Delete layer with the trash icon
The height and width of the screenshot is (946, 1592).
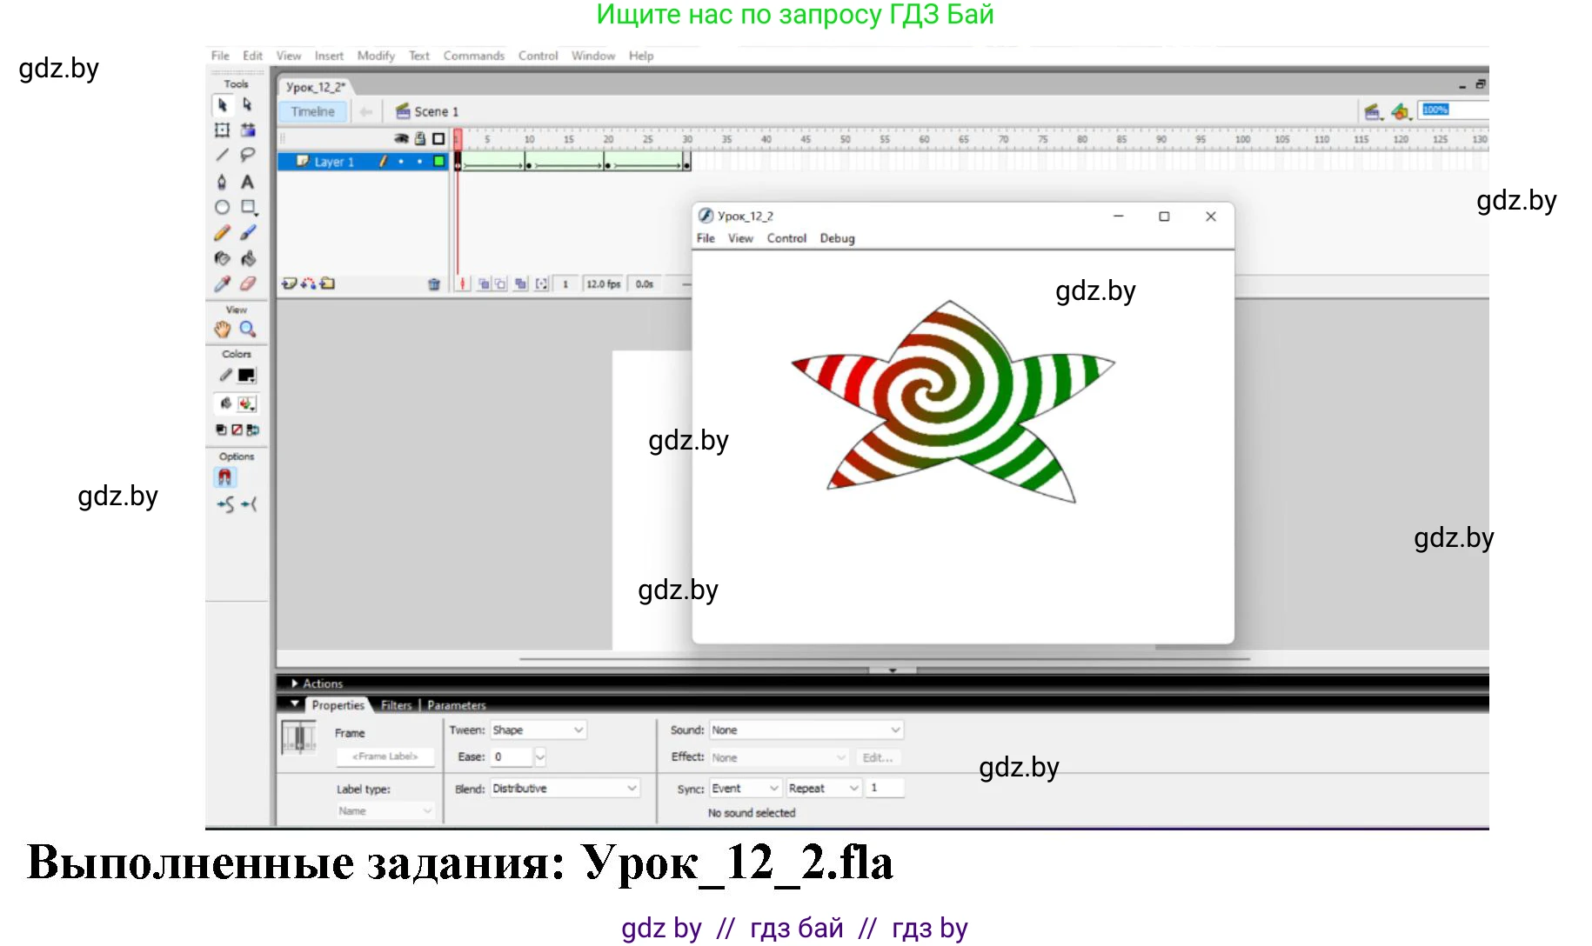(x=433, y=284)
